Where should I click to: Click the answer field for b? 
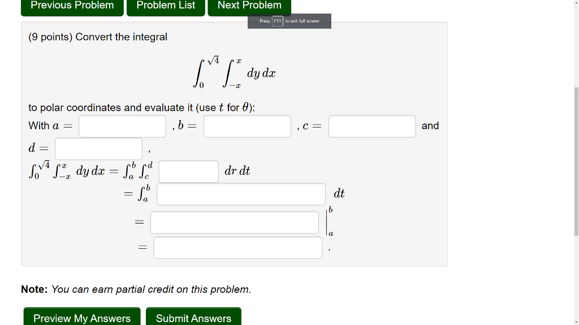pyautogui.click(x=247, y=126)
